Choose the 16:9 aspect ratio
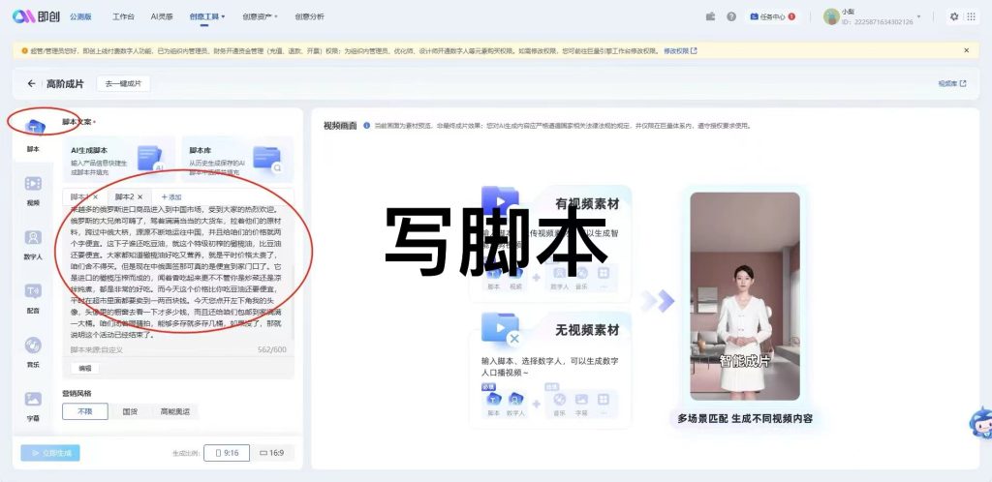Image resolution: width=992 pixels, height=482 pixels. [x=272, y=453]
